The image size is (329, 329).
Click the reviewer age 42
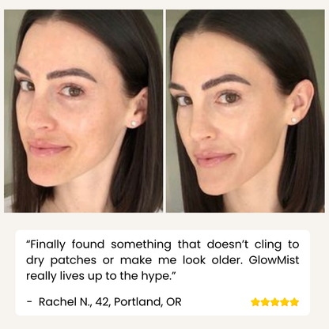coord(103,302)
